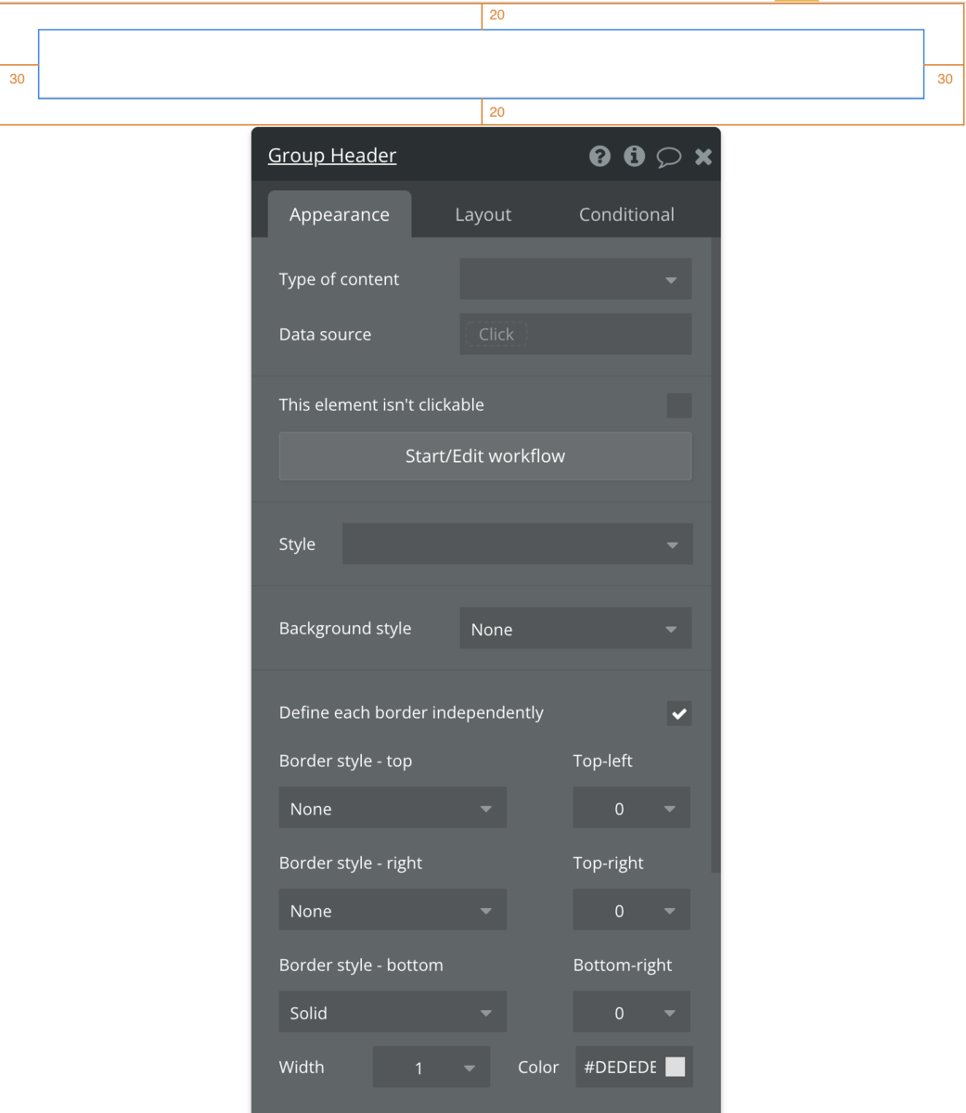Open the help question mark icon
Image resolution: width=966 pixels, height=1113 pixels.
(x=600, y=156)
